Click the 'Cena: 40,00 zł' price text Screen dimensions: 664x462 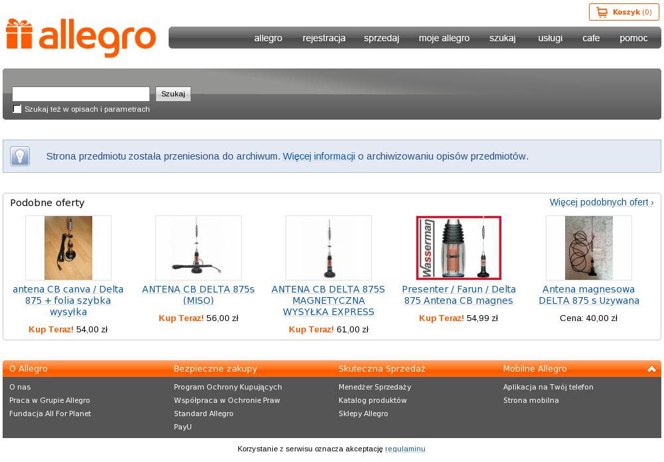click(x=588, y=318)
